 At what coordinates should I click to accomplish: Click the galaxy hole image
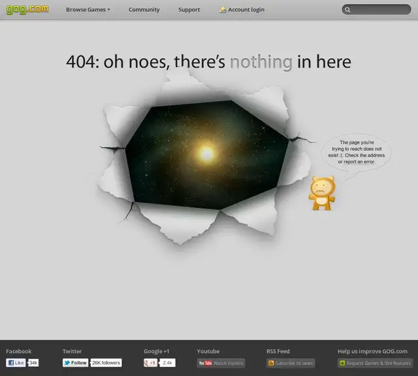pyautogui.click(x=206, y=155)
